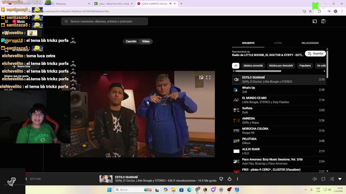Viewport: 346px width, 194px height.
Task: Enter fullscreen on the video
Action: 208,78
